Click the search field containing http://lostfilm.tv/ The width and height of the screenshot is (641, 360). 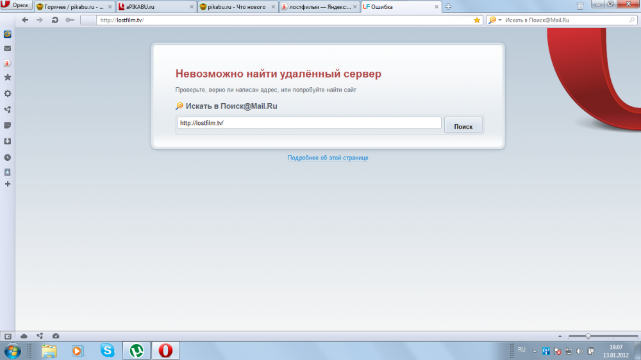click(309, 123)
